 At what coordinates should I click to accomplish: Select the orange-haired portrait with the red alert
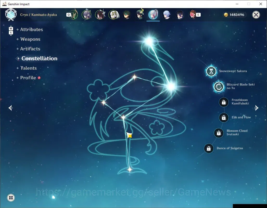192,15
